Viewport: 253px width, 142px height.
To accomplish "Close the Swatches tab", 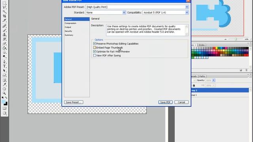I will pyautogui.click(x=196, y=45).
